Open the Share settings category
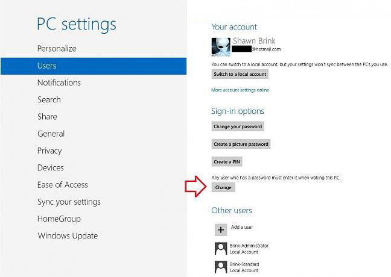 click(x=47, y=117)
